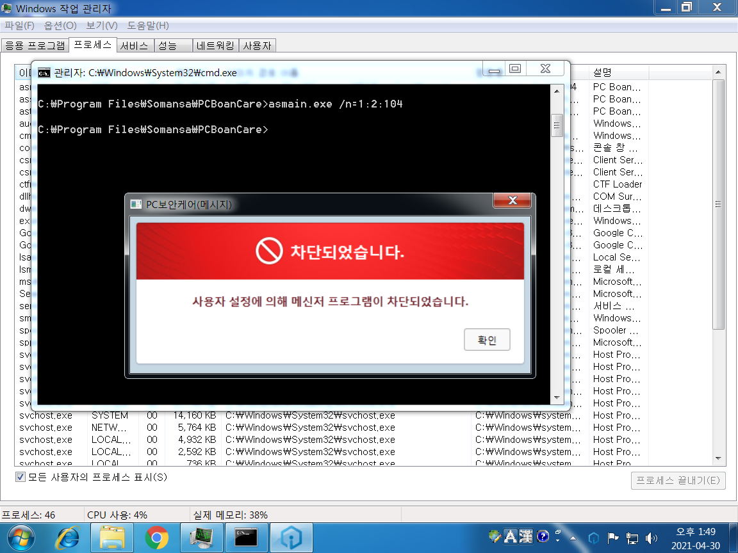Switch to the 응용 프로그램 tab

tap(35, 45)
